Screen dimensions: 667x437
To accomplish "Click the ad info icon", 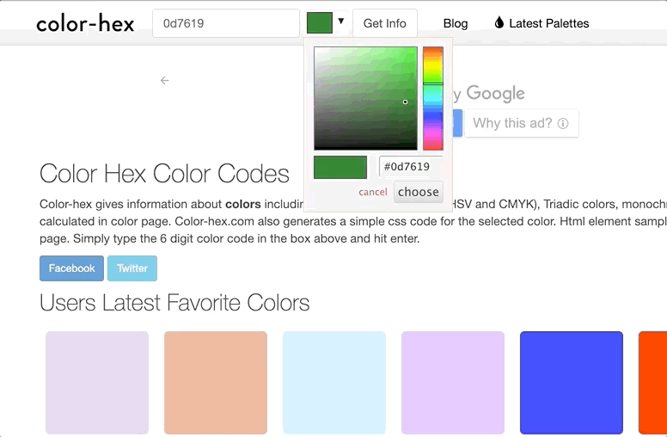I will click(563, 124).
